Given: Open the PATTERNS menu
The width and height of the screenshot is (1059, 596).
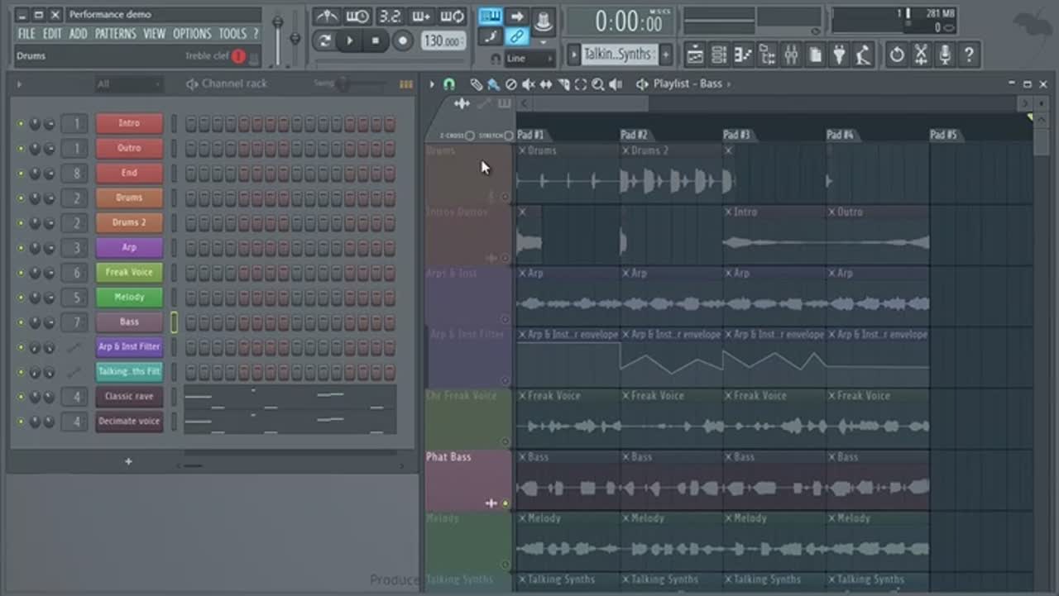Looking at the screenshot, I should 115,34.
